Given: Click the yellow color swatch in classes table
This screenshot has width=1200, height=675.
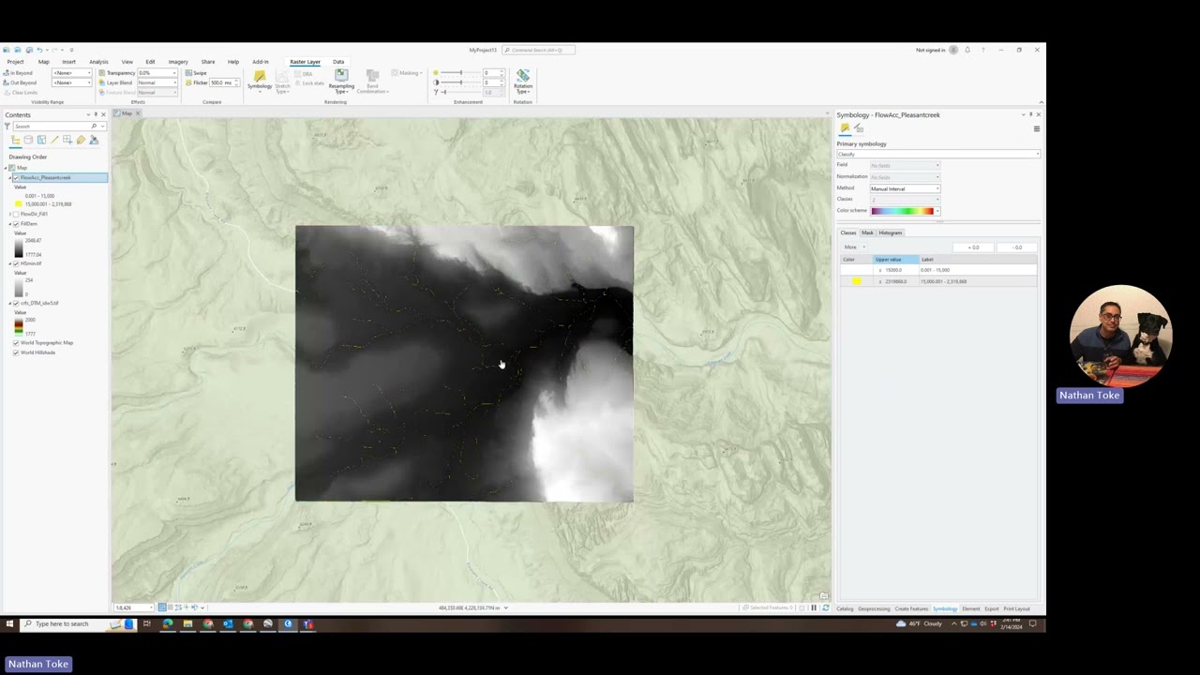Looking at the screenshot, I should (856, 281).
